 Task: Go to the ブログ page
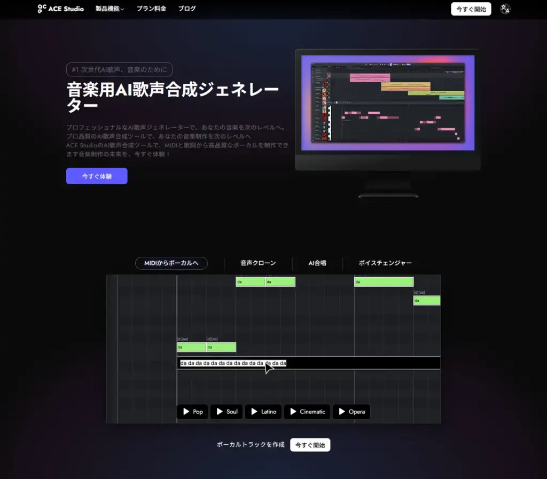click(187, 9)
